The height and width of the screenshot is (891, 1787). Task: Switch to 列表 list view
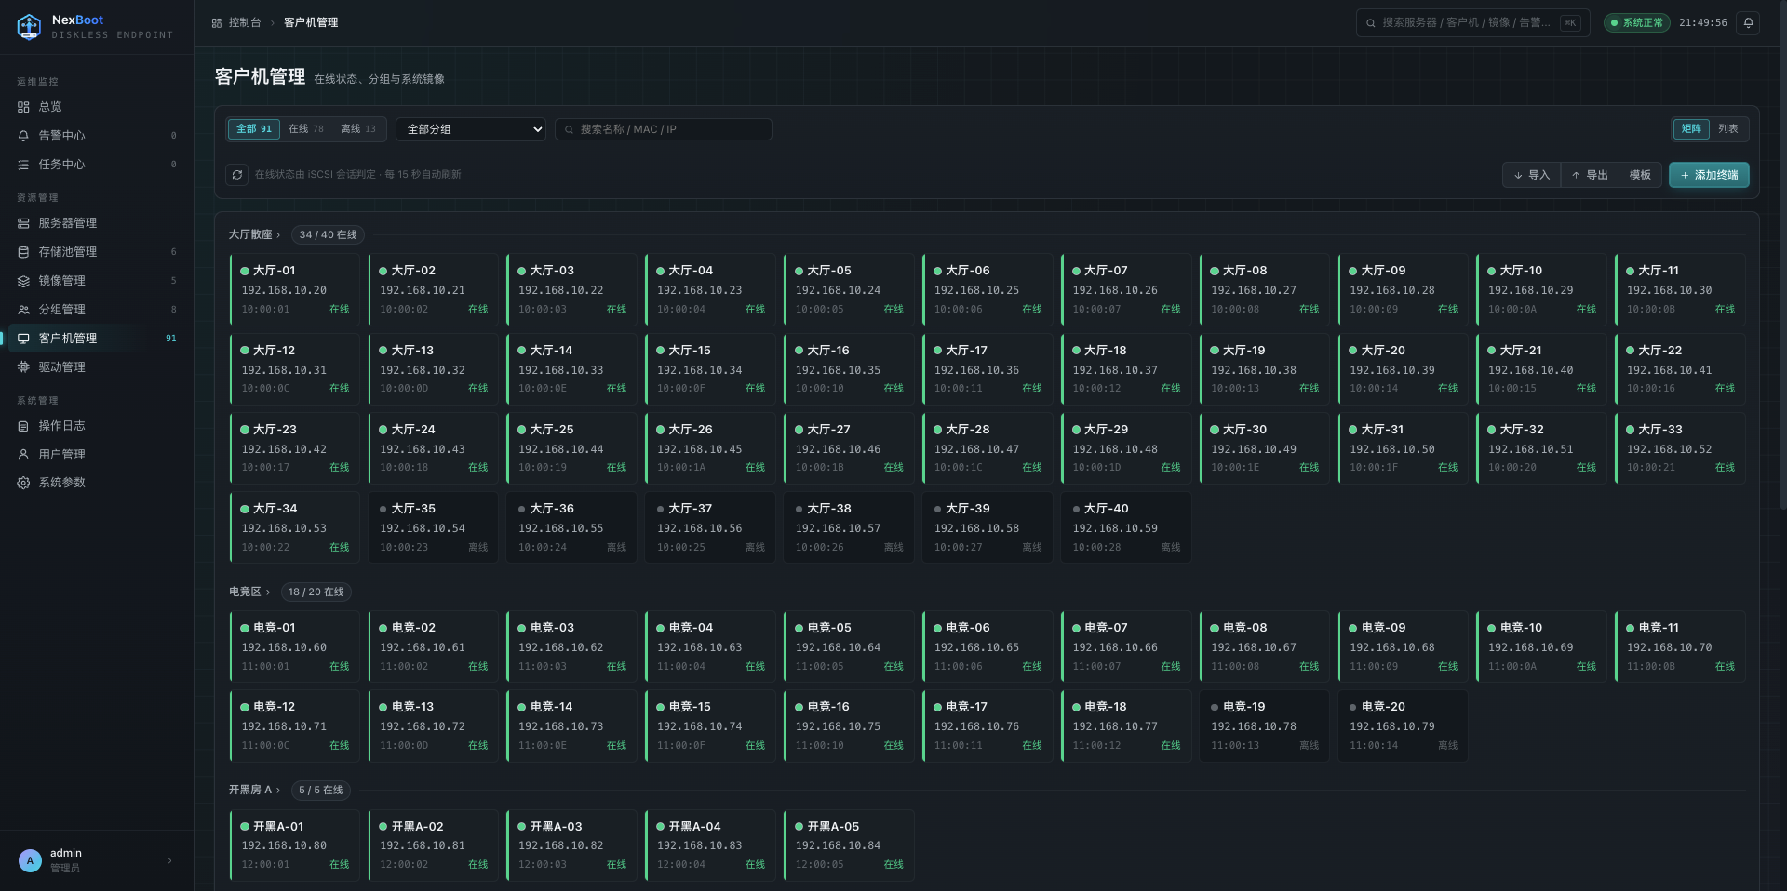pos(1728,129)
